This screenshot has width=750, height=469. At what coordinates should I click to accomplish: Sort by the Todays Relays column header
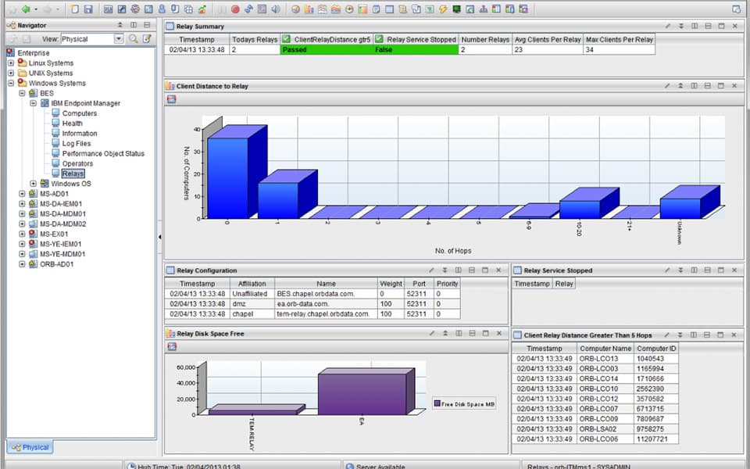coord(255,39)
